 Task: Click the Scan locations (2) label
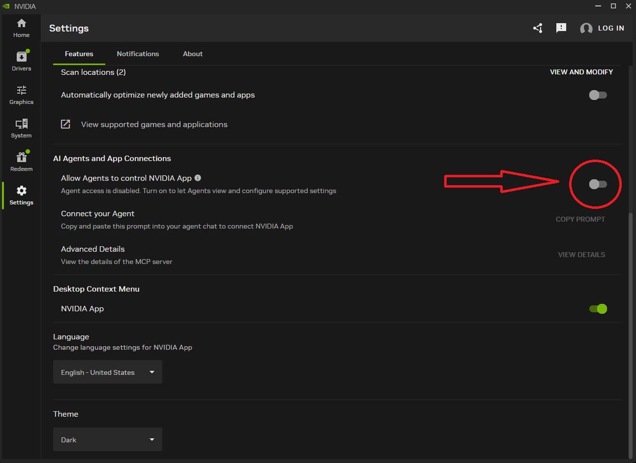[x=93, y=72]
